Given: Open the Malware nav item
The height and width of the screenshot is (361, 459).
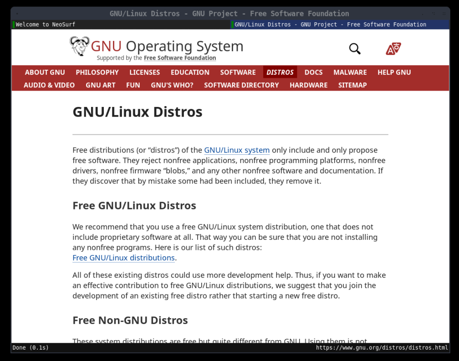Looking at the screenshot, I should [350, 72].
